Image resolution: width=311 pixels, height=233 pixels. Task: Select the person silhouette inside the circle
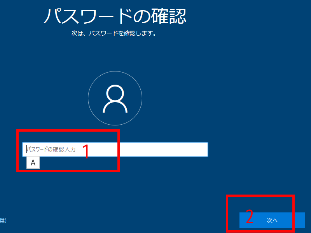tap(115, 99)
